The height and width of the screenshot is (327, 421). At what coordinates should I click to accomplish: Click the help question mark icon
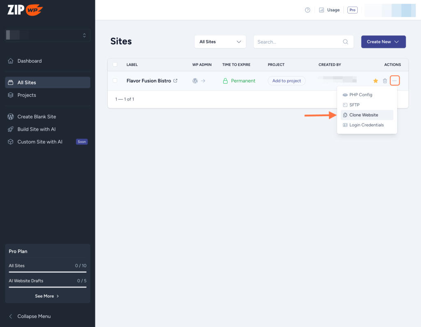(307, 9)
